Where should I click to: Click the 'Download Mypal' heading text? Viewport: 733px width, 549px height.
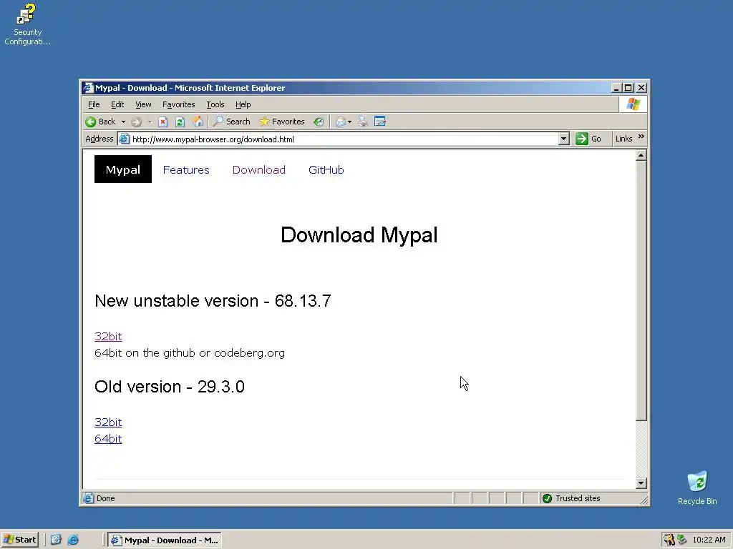(359, 234)
